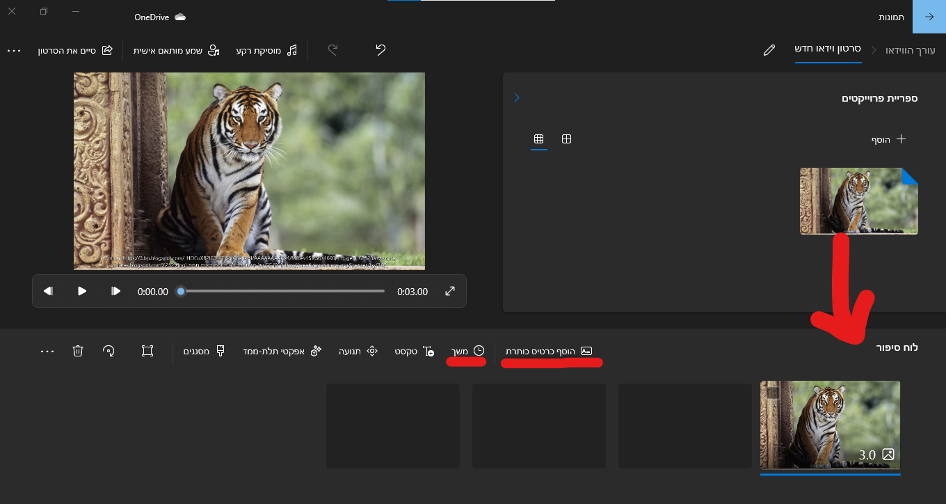This screenshot has height=504, width=946.
Task: Select the tiger clip in the storyboard
Action: (831, 425)
